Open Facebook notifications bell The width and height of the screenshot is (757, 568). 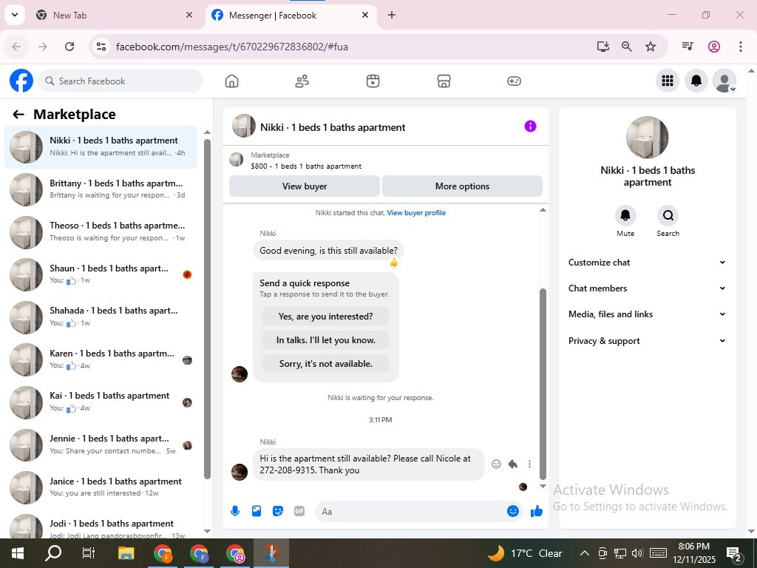pos(696,81)
